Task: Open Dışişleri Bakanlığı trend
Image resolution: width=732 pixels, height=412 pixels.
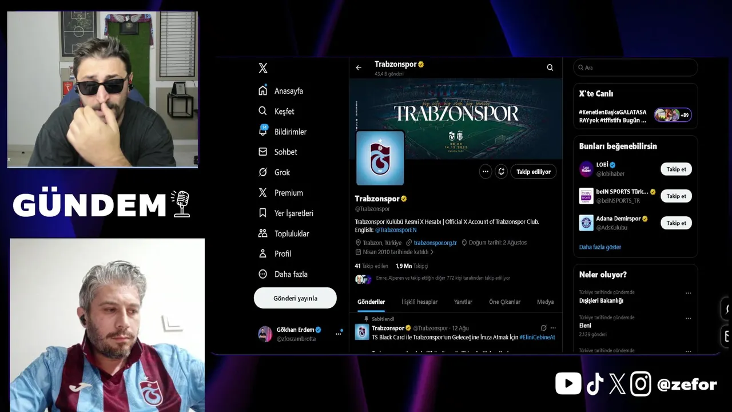Action: pyautogui.click(x=601, y=300)
